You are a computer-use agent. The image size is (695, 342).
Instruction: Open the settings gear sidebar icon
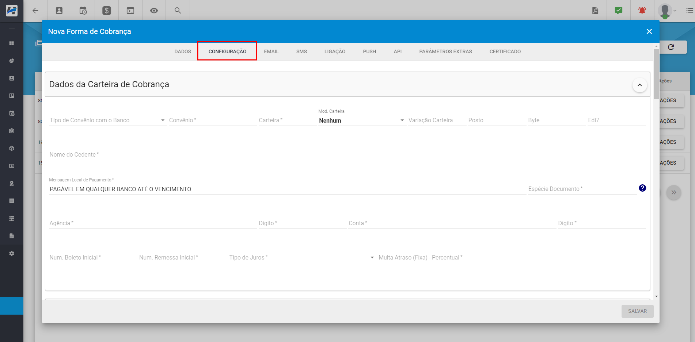(12, 254)
